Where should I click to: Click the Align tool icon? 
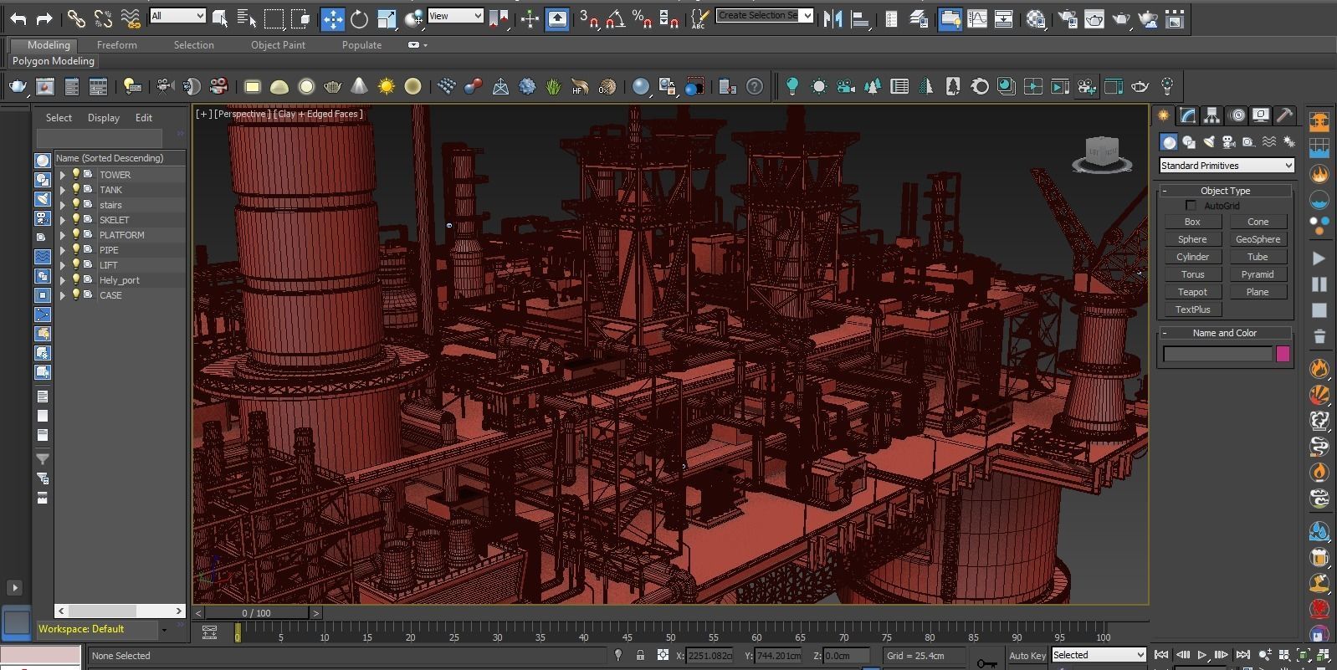click(859, 18)
